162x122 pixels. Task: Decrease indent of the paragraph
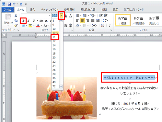101,15
